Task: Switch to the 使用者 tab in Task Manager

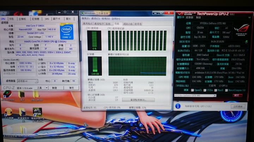Action: 138,24
